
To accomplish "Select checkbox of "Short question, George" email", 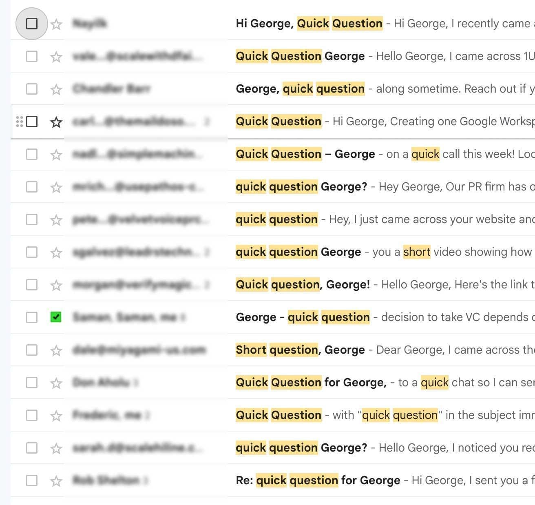I will click(32, 350).
